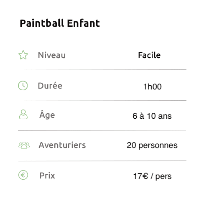Click the Niveau label
The width and height of the screenshot is (209, 209).
click(x=52, y=55)
